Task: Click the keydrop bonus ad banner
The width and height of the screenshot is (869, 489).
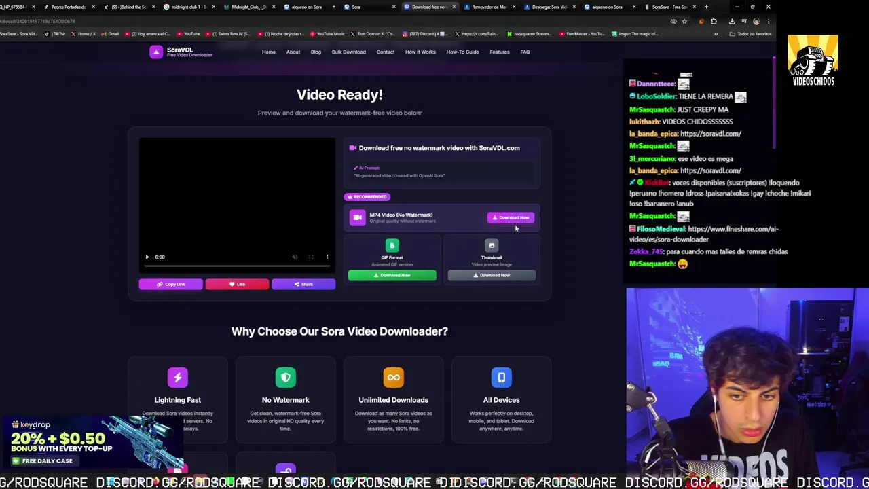Action: [93, 443]
